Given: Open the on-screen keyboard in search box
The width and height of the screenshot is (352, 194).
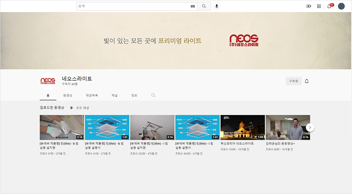Looking at the screenshot, I should tap(193, 6).
